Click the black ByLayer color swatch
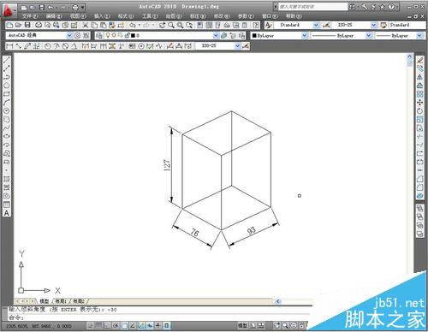 pyautogui.click(x=254, y=36)
